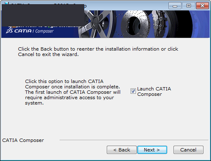Viewport: 211px width, 161px height.
Task: Click the 'CATIA Composer' footer label
Action: click(23, 140)
